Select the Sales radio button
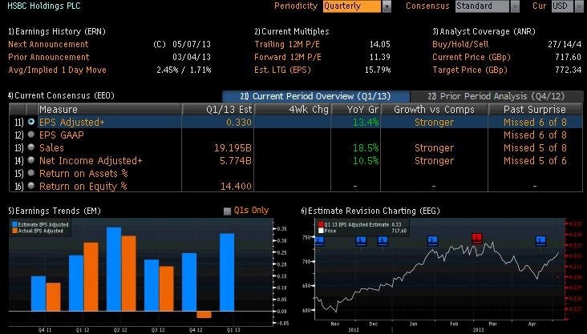 31,147
